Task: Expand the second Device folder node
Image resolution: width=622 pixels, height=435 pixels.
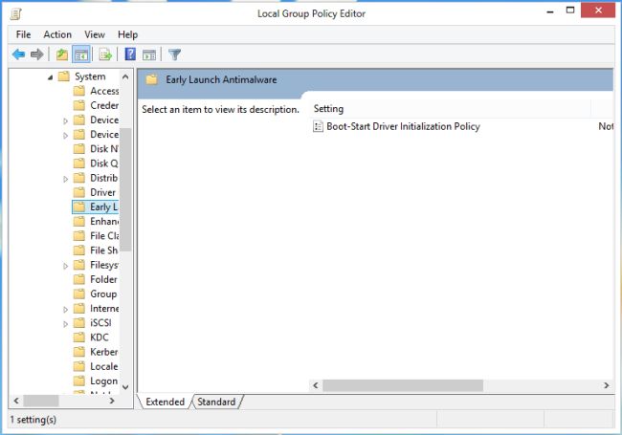Action: pos(65,136)
